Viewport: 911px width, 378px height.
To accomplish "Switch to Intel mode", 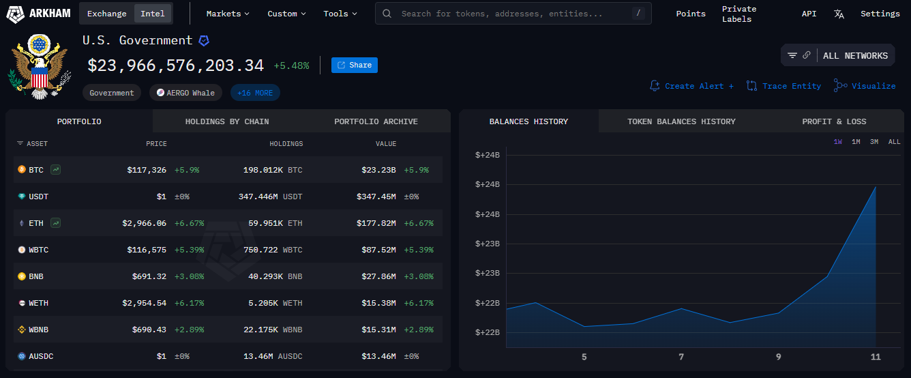I will (x=153, y=14).
